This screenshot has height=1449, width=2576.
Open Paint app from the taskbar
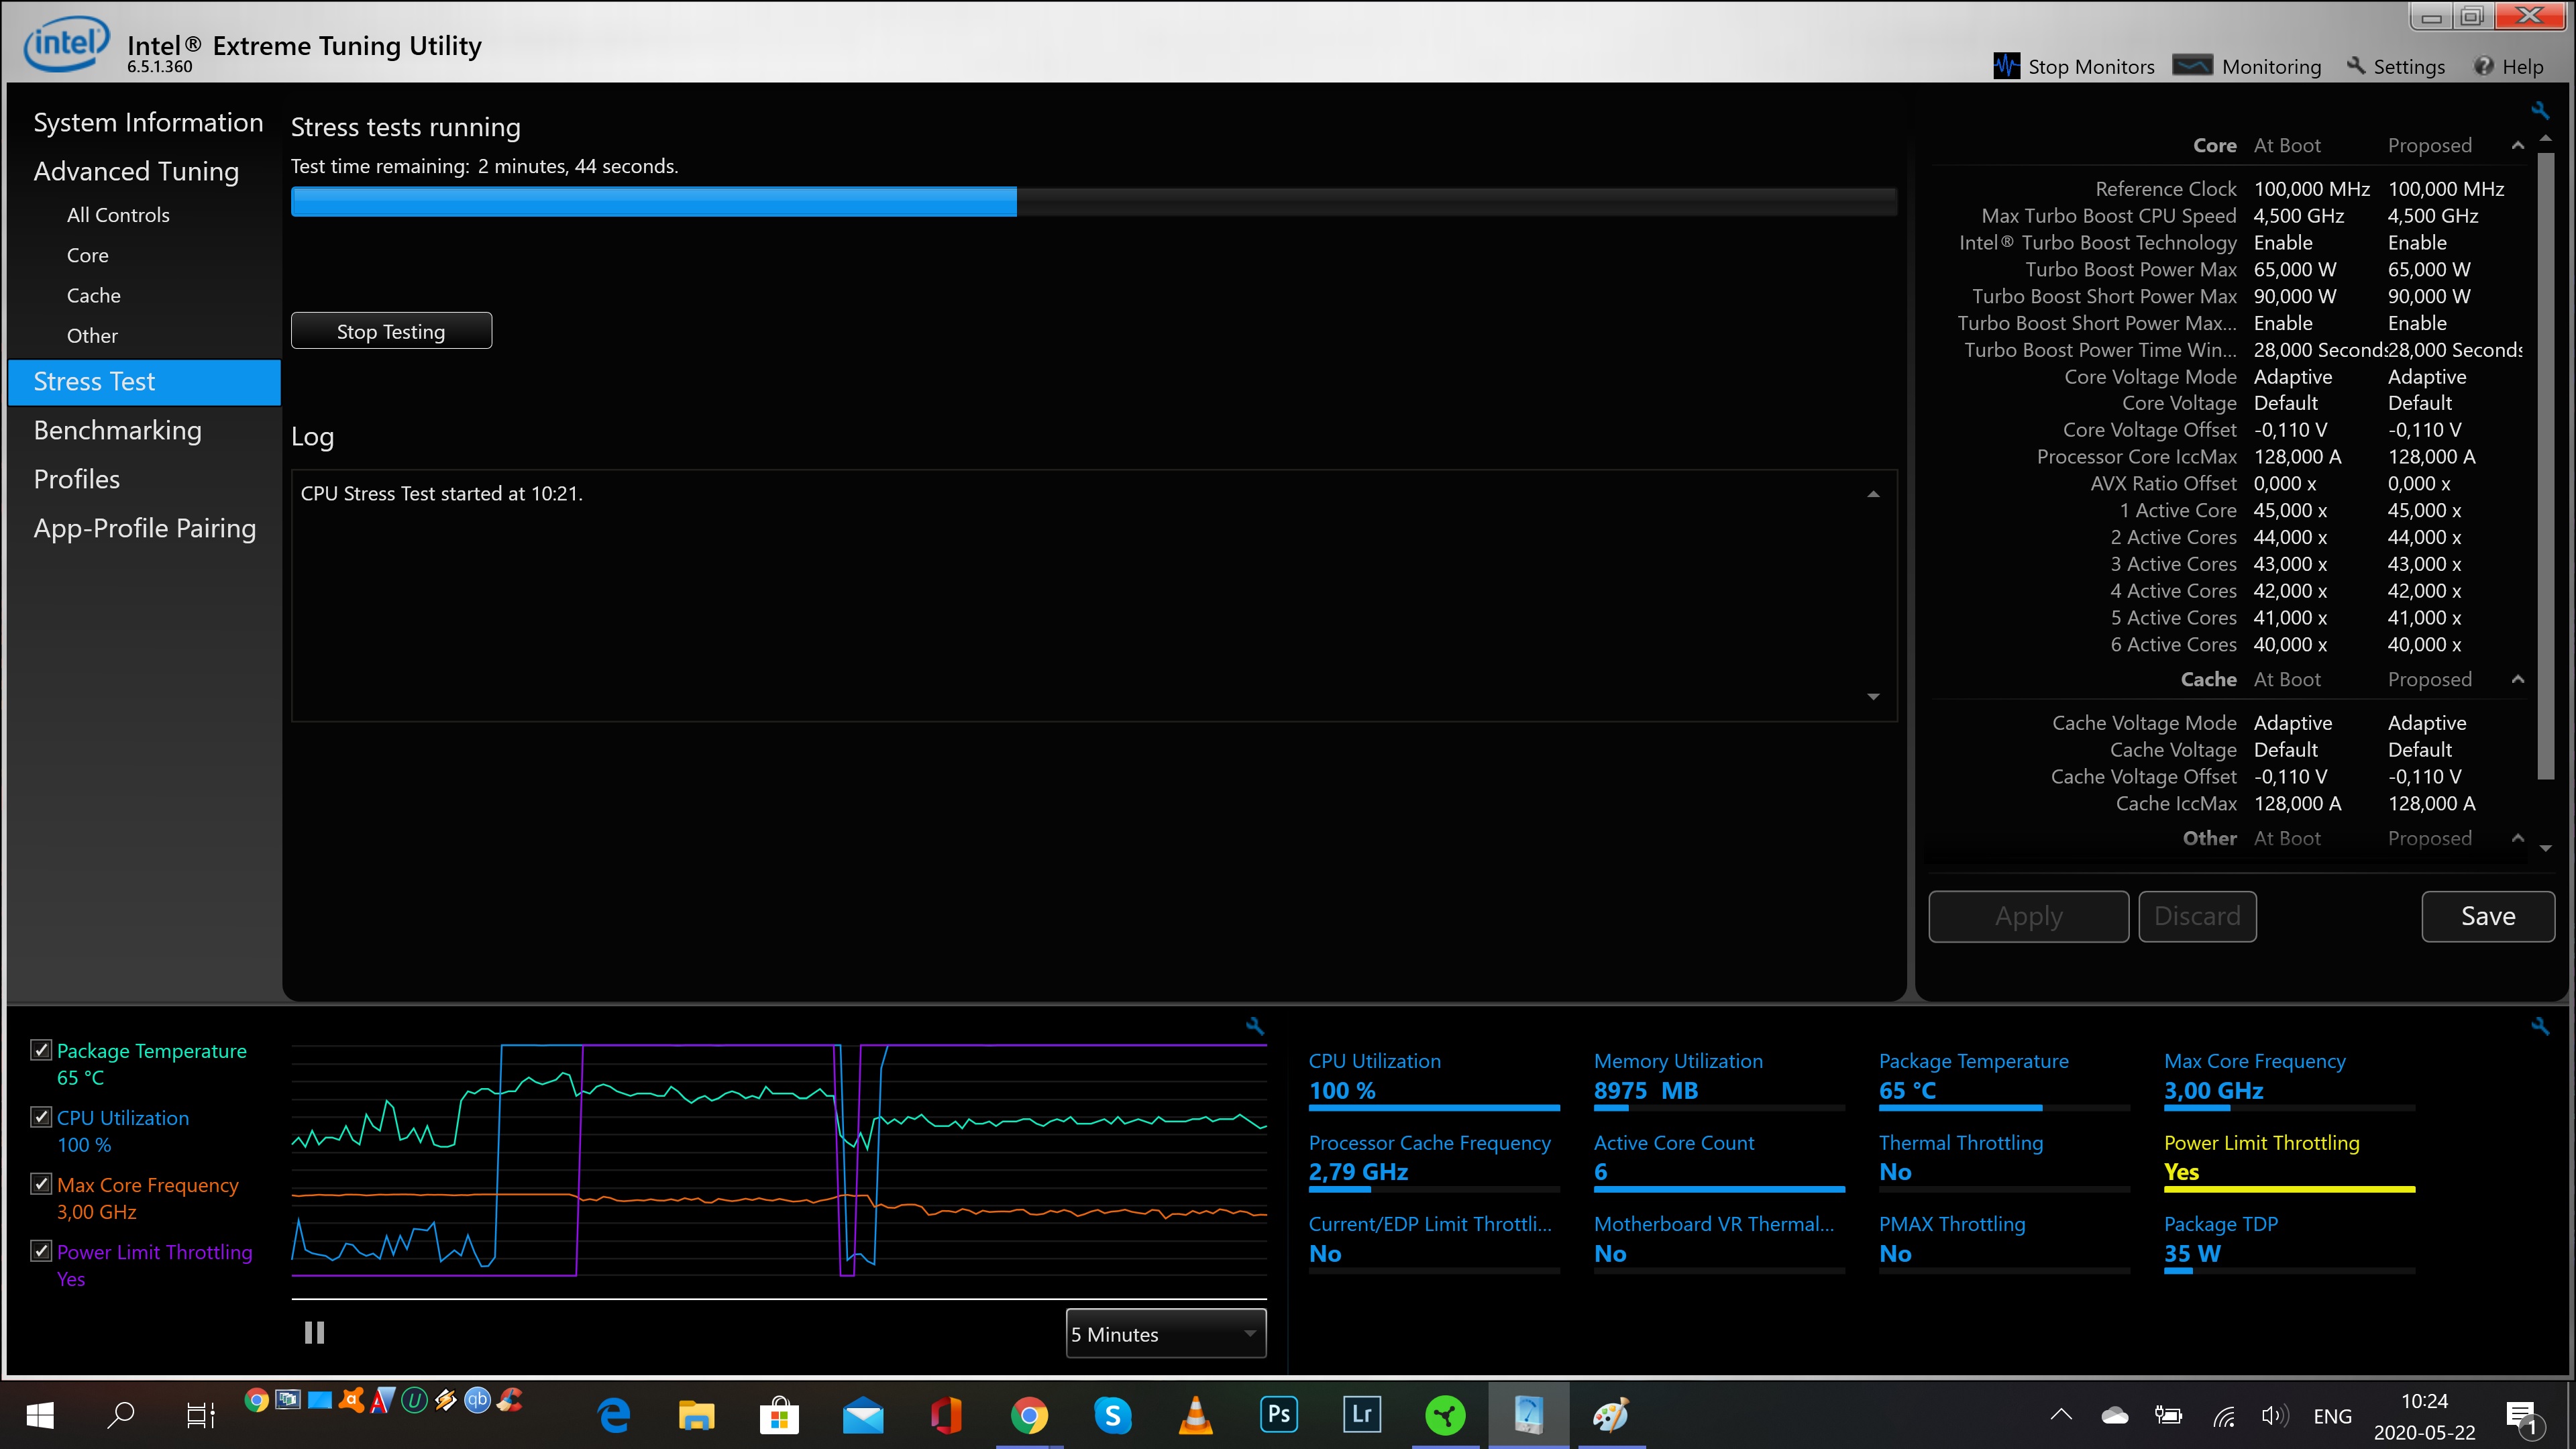click(1611, 1415)
